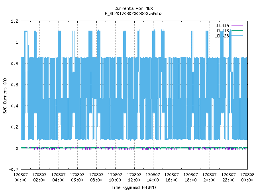Click the x-axis tick 170807 16:00
Screen dimensions: 255x191
[x=172, y=177]
